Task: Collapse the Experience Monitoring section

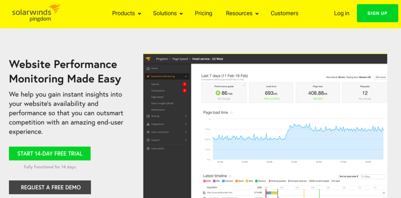Action: (x=186, y=76)
